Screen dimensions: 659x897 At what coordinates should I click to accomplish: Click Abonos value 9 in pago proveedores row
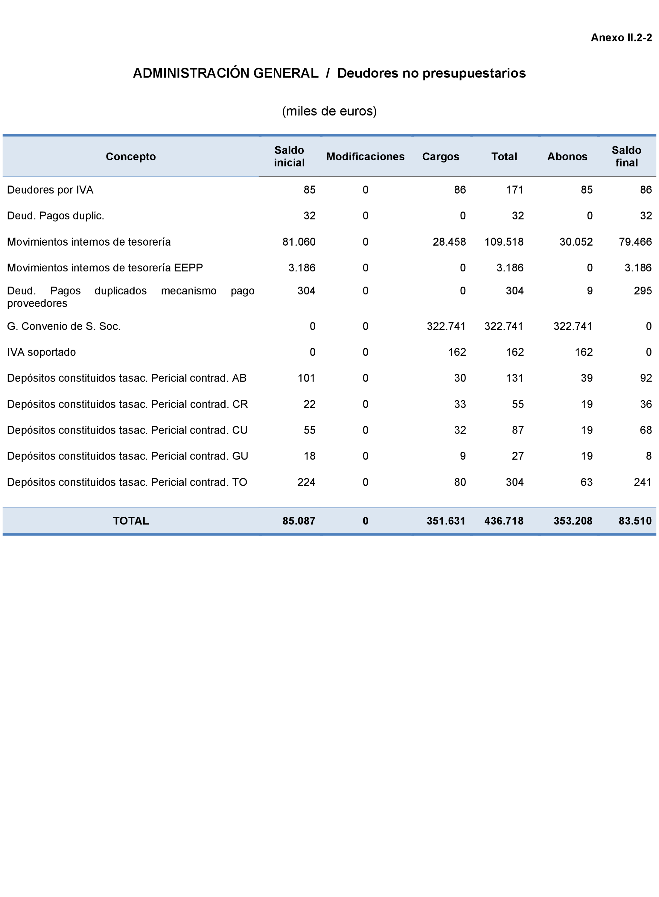point(590,291)
